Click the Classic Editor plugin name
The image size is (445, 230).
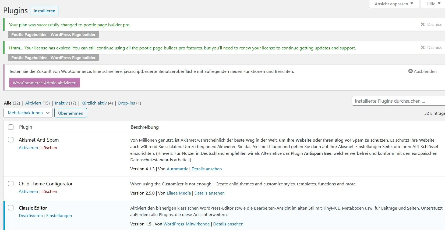coord(33,208)
